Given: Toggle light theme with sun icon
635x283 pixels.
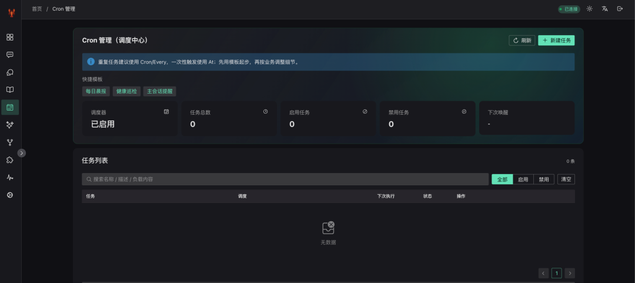Looking at the screenshot, I should point(590,9).
